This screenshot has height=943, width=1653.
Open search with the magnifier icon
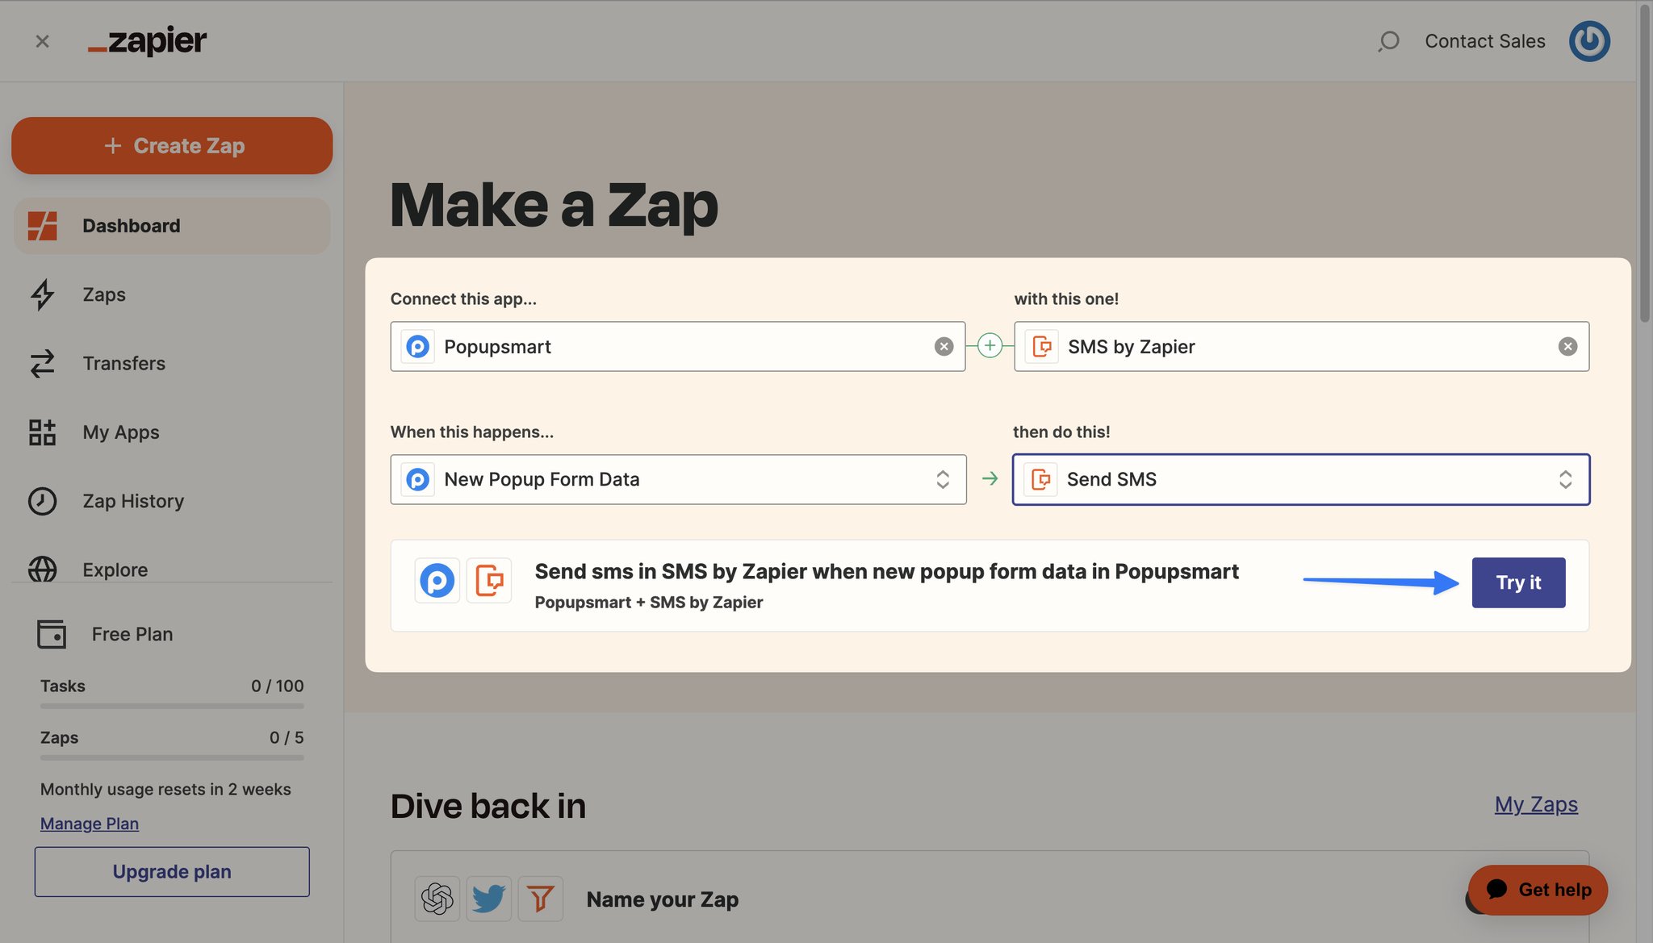[x=1388, y=41]
